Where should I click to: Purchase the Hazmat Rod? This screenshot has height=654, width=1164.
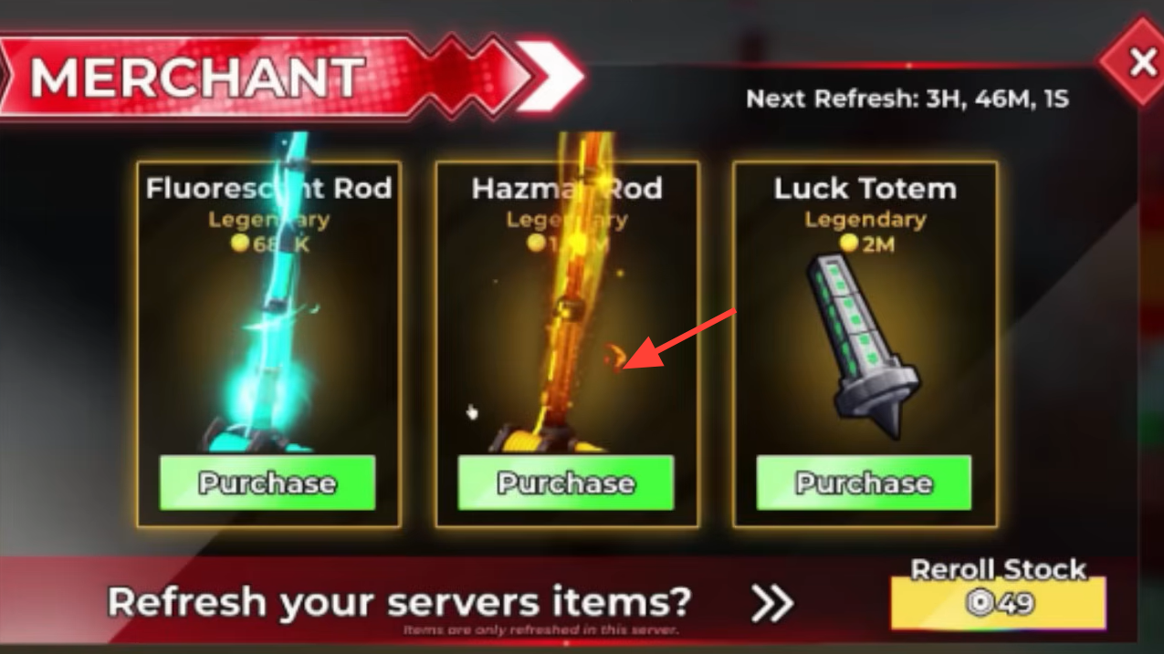(565, 483)
